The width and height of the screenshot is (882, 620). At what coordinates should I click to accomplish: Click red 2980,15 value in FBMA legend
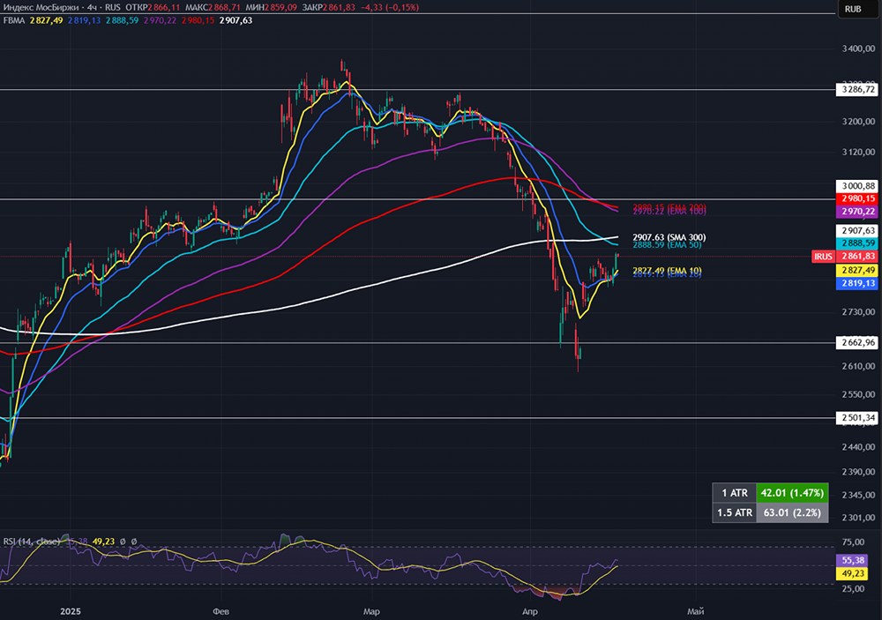click(x=198, y=20)
